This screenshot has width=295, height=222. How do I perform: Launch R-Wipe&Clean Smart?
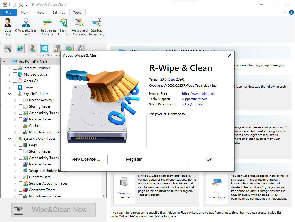click(26, 27)
